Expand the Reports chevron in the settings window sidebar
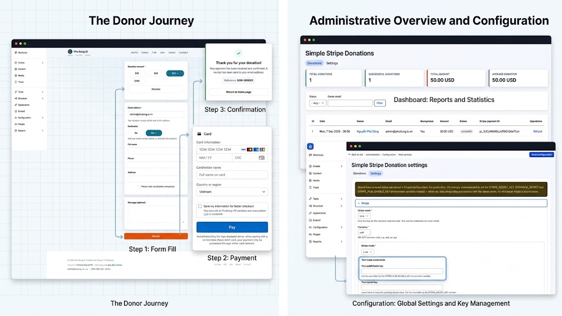This screenshot has height=316, width=562. pyautogui.click(x=341, y=242)
